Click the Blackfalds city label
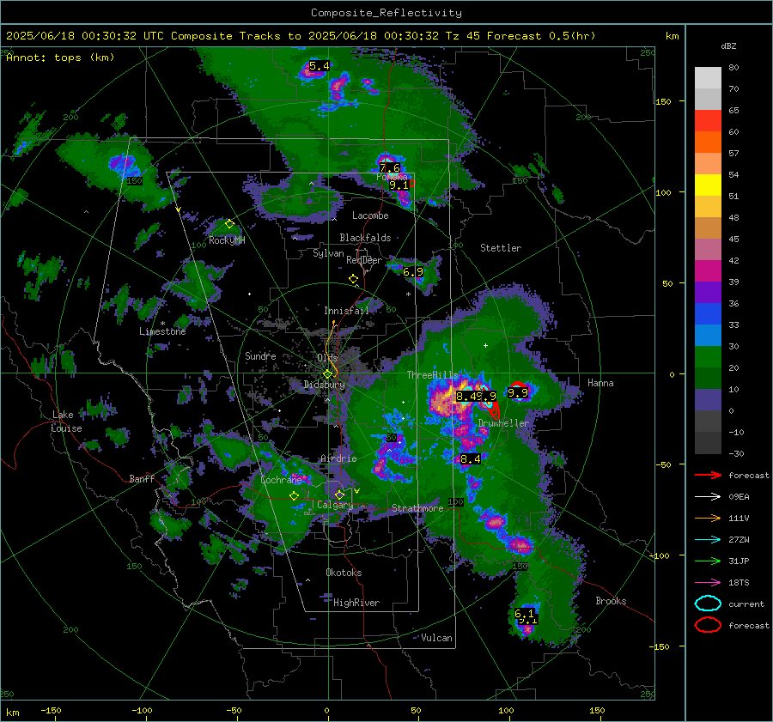Screen dimensions: 773x722 (365, 238)
